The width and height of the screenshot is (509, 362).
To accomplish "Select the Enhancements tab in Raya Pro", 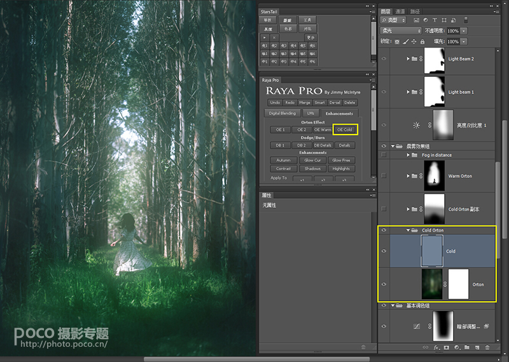I will [339, 114].
